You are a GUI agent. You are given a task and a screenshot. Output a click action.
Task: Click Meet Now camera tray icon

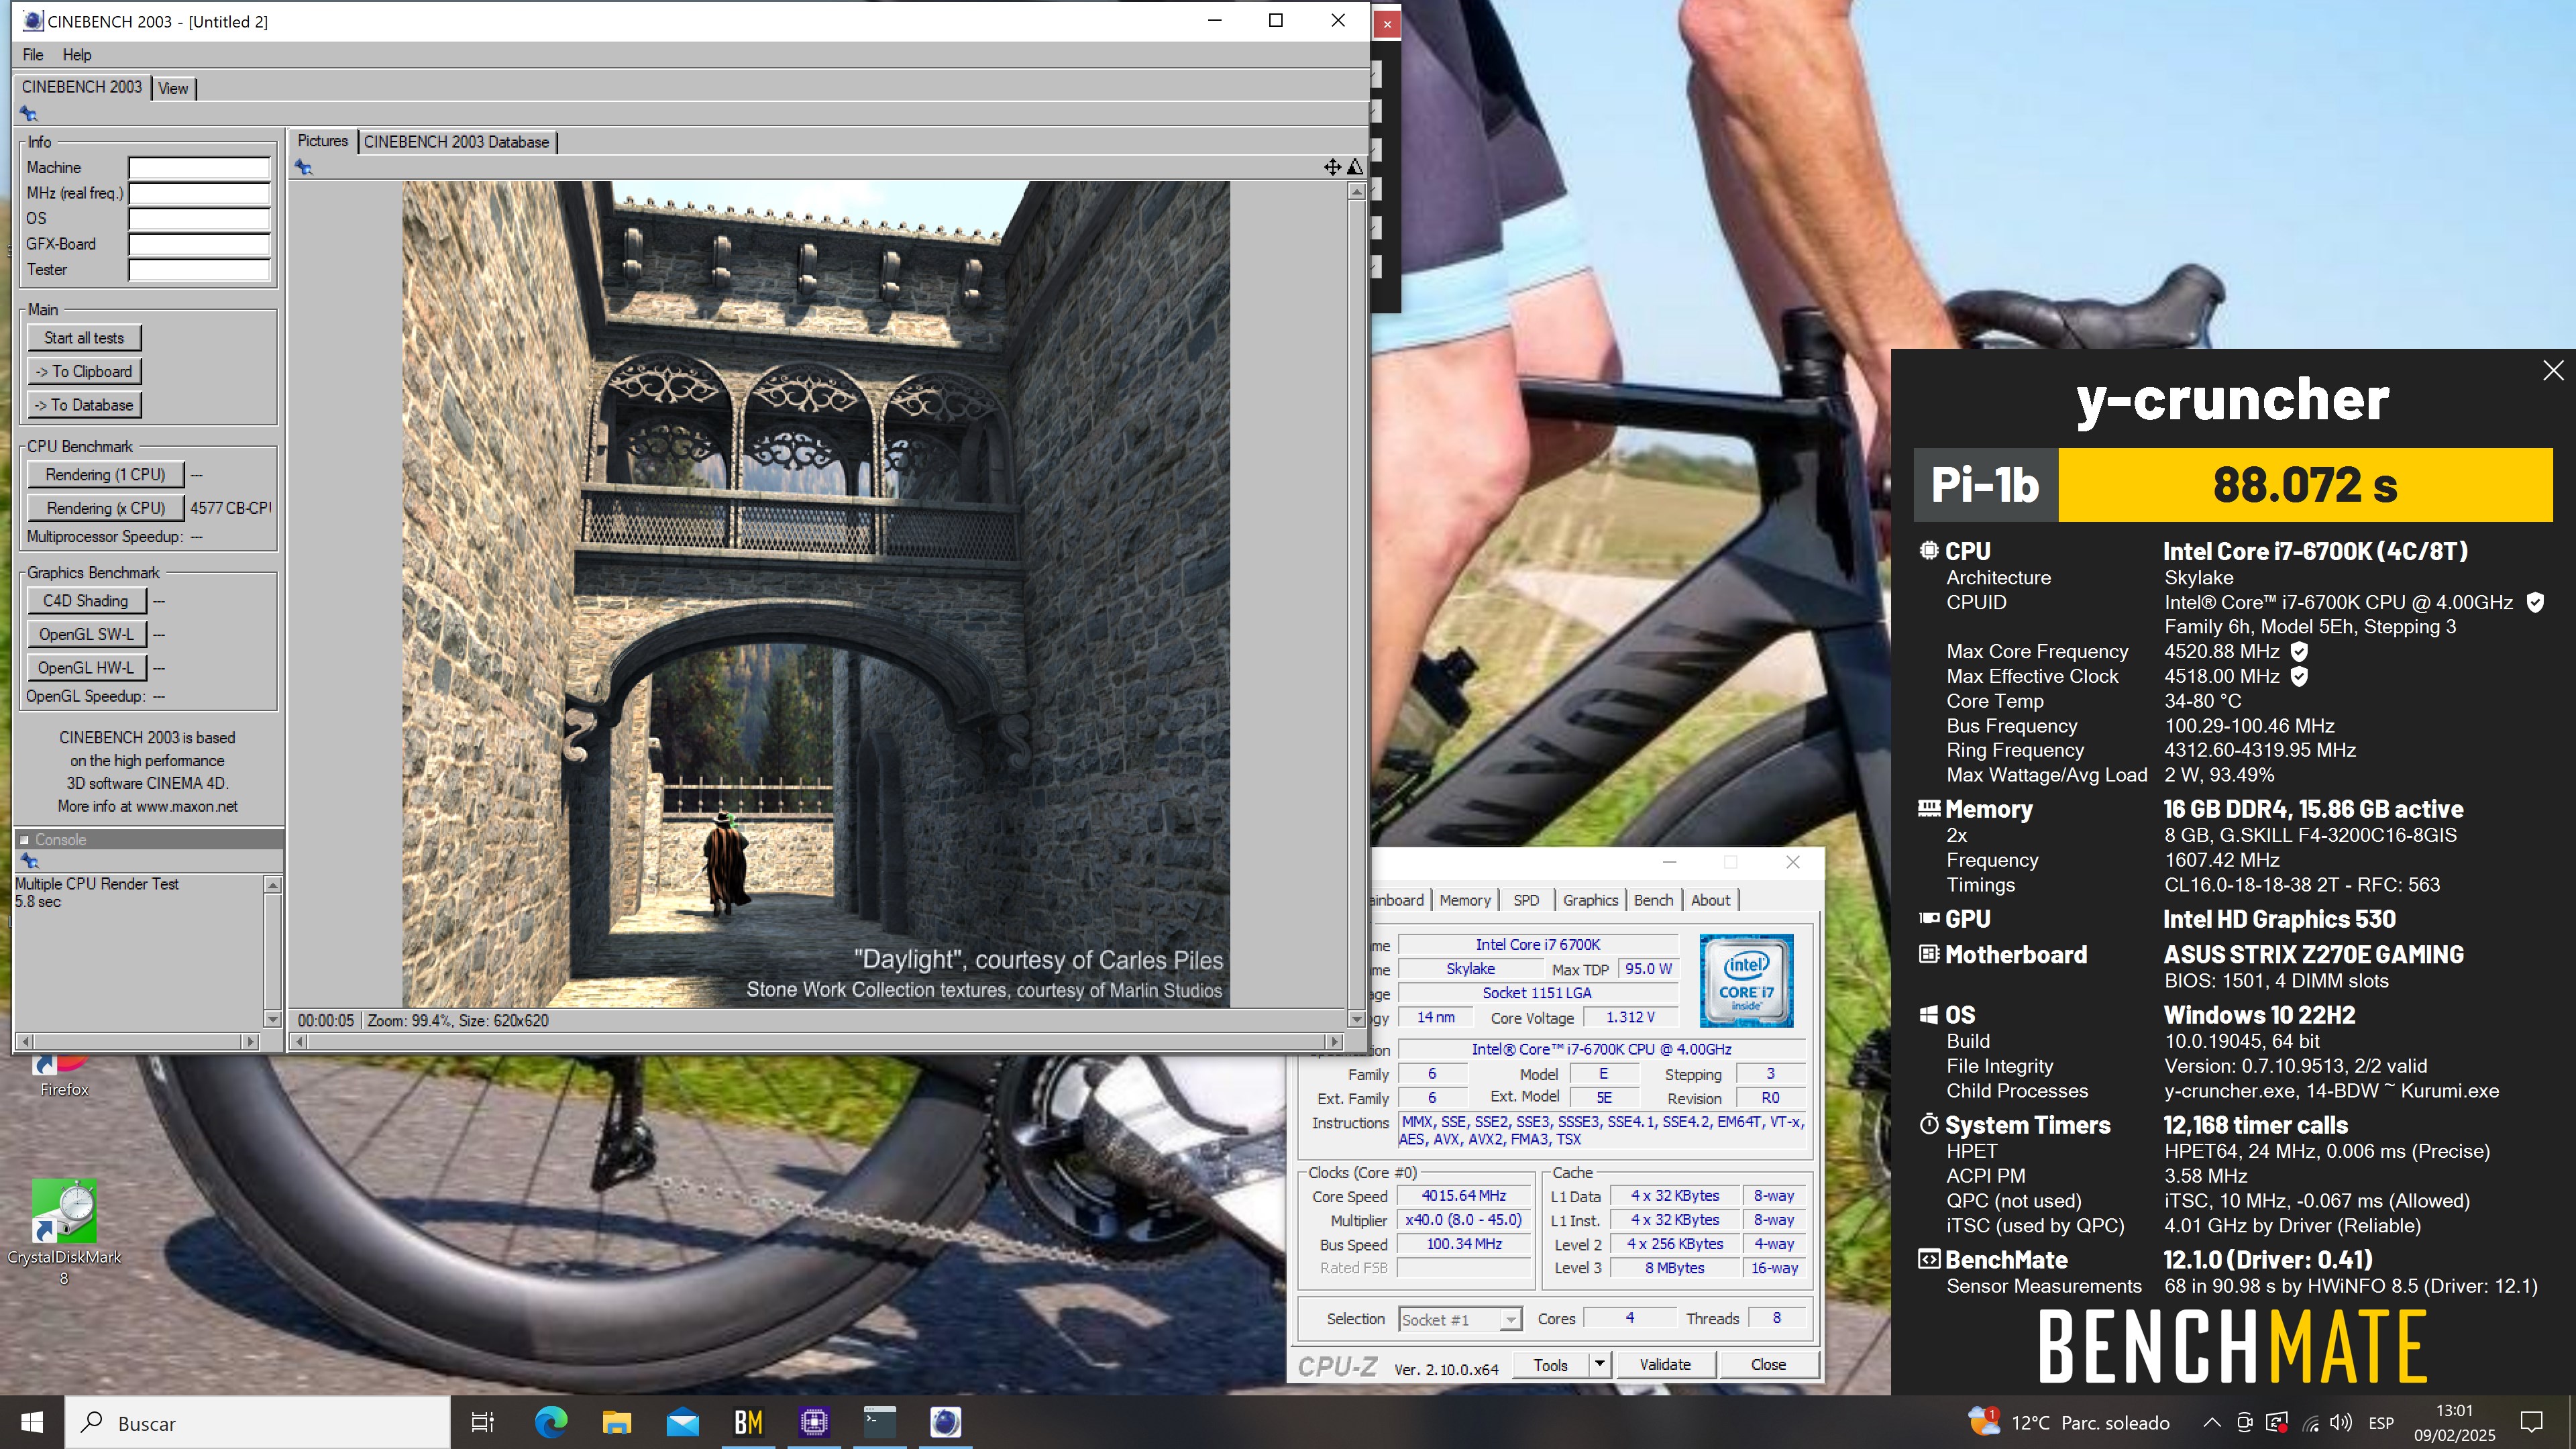pos(2244,1422)
